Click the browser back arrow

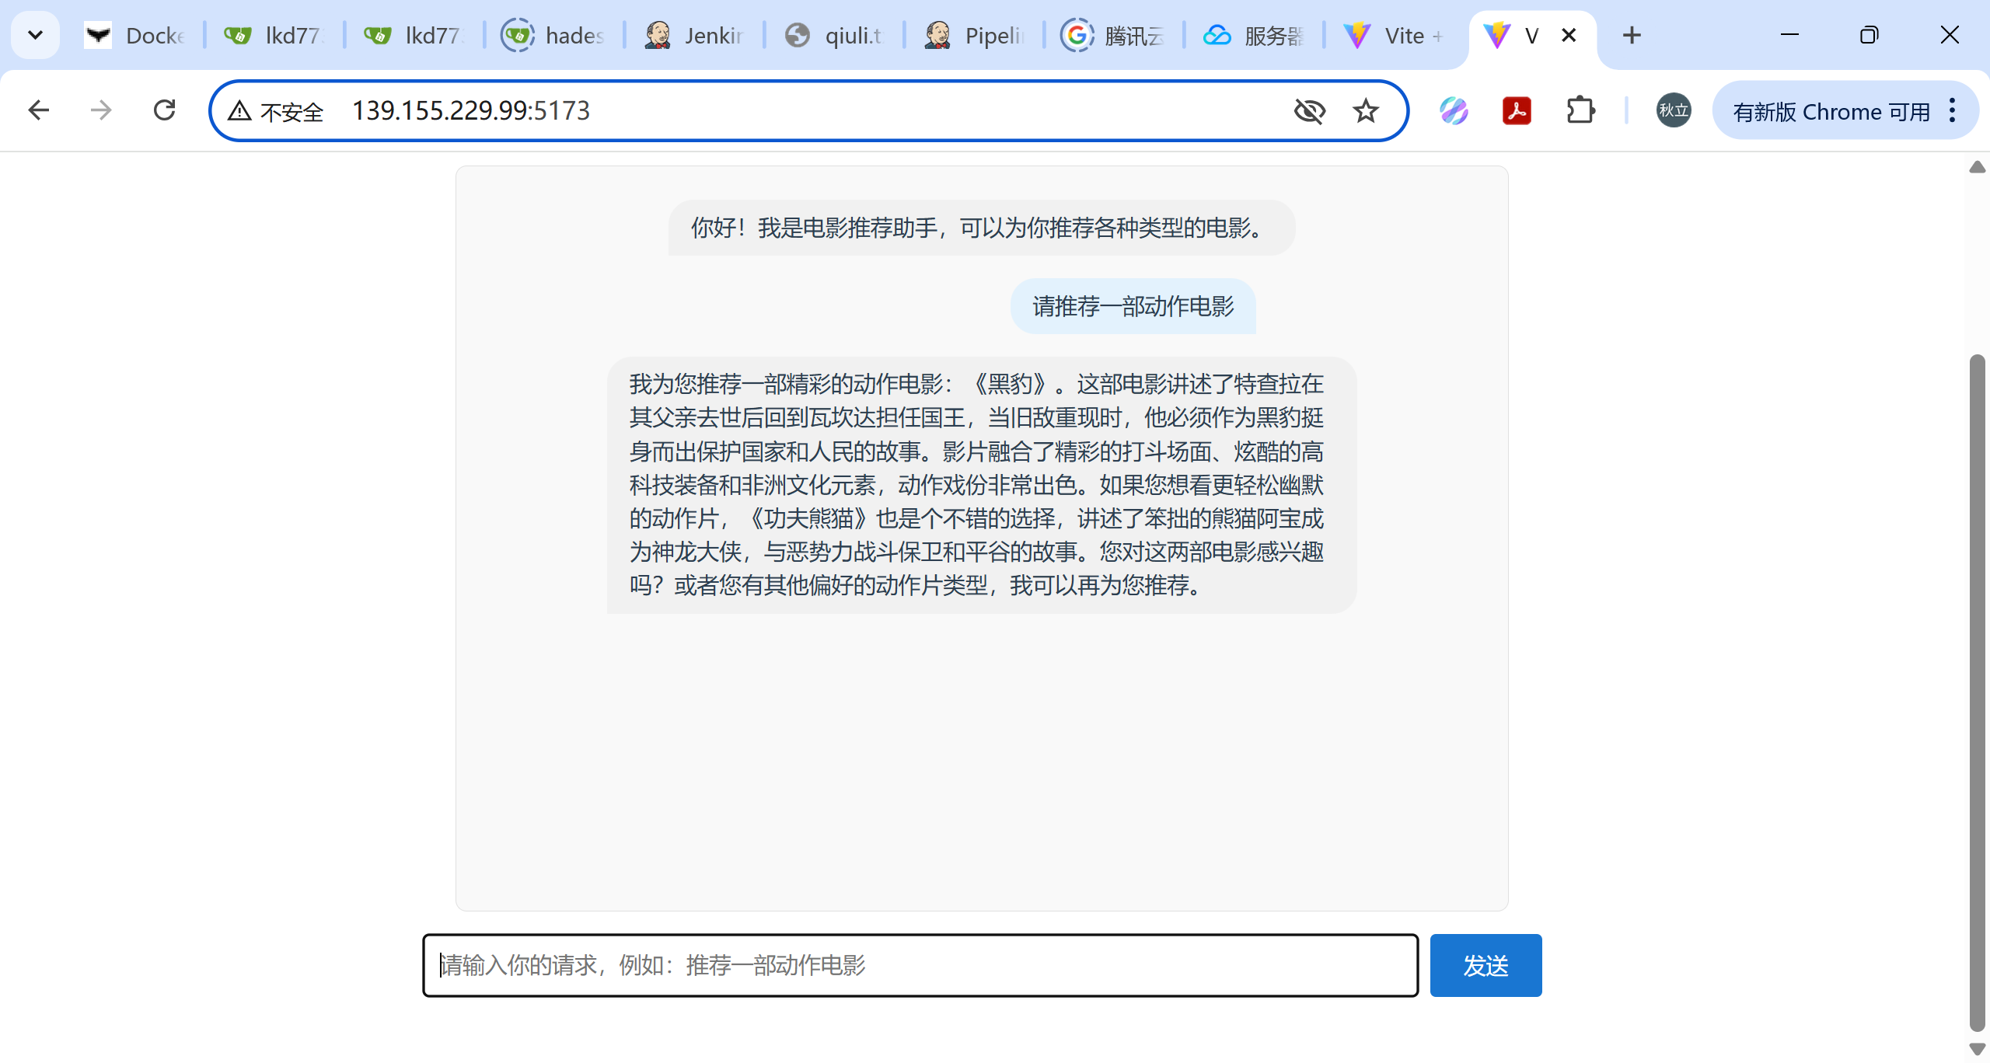pos(38,110)
